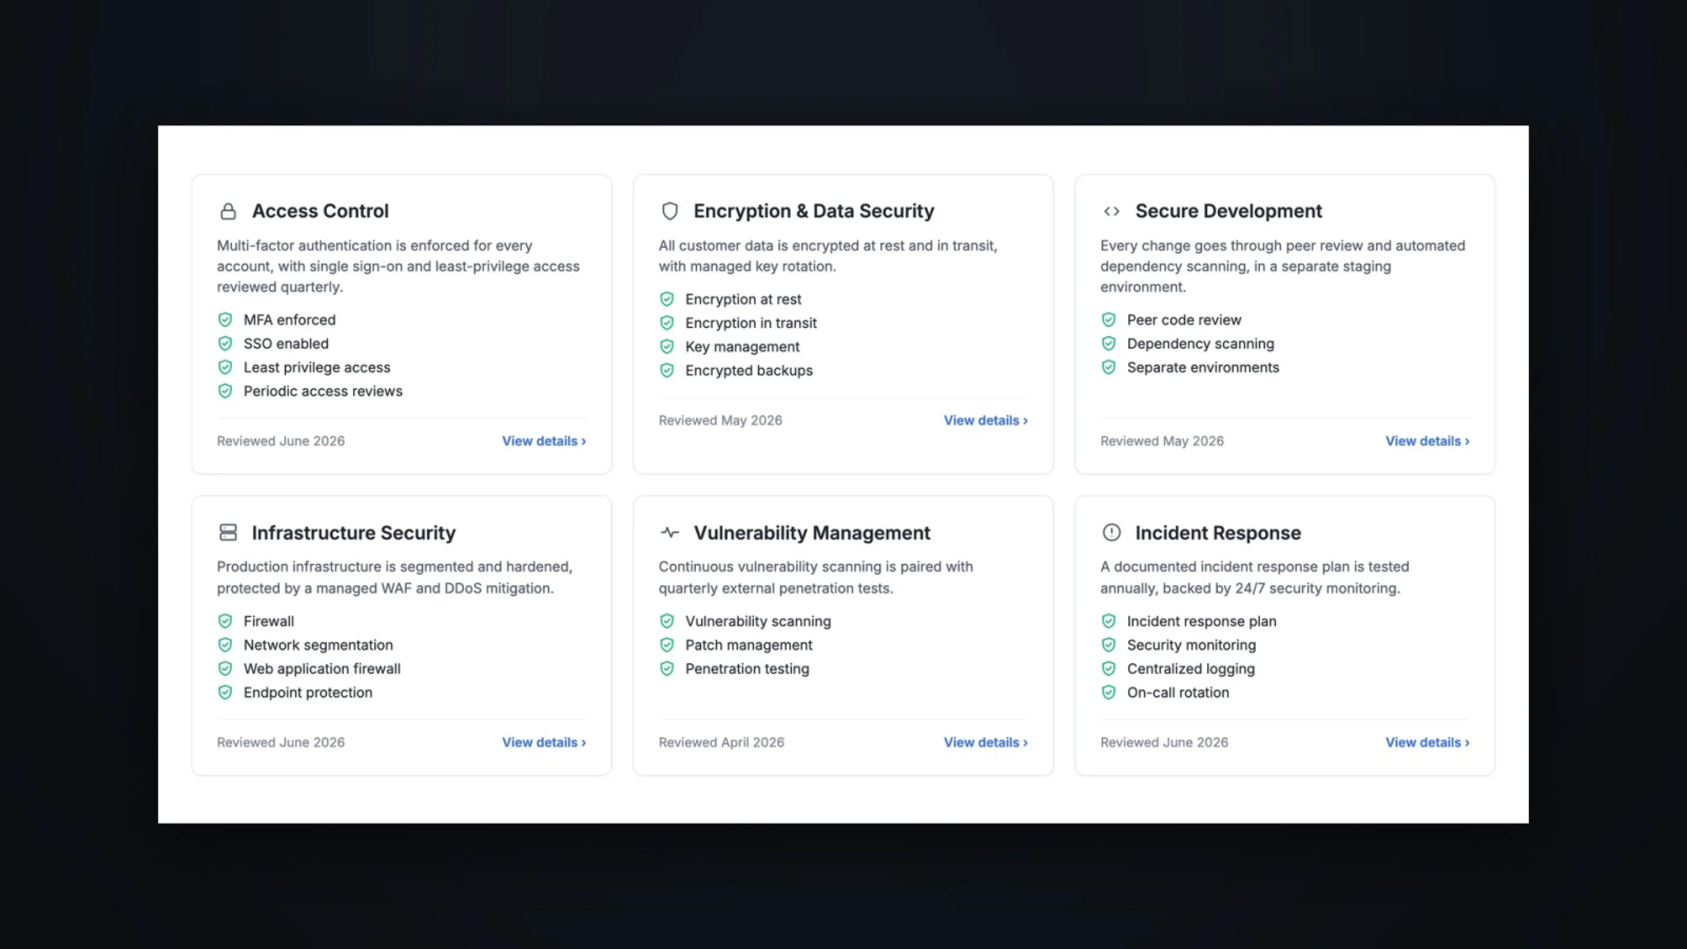The image size is (1687, 949).
Task: Click the server icon beside Infrastructure Security
Action: tap(228, 533)
